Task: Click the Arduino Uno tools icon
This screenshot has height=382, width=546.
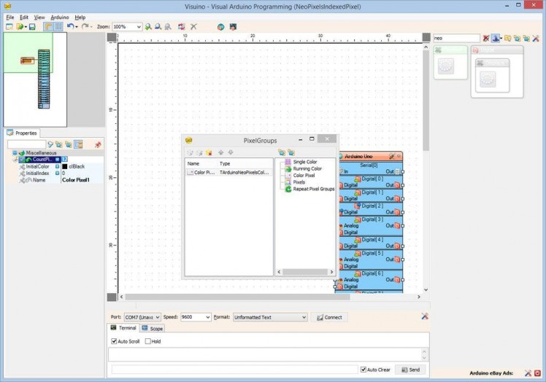Action: click(392, 156)
